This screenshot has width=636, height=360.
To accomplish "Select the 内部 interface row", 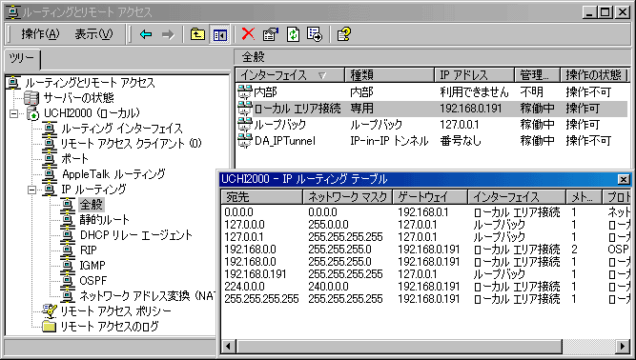I will tap(432, 92).
